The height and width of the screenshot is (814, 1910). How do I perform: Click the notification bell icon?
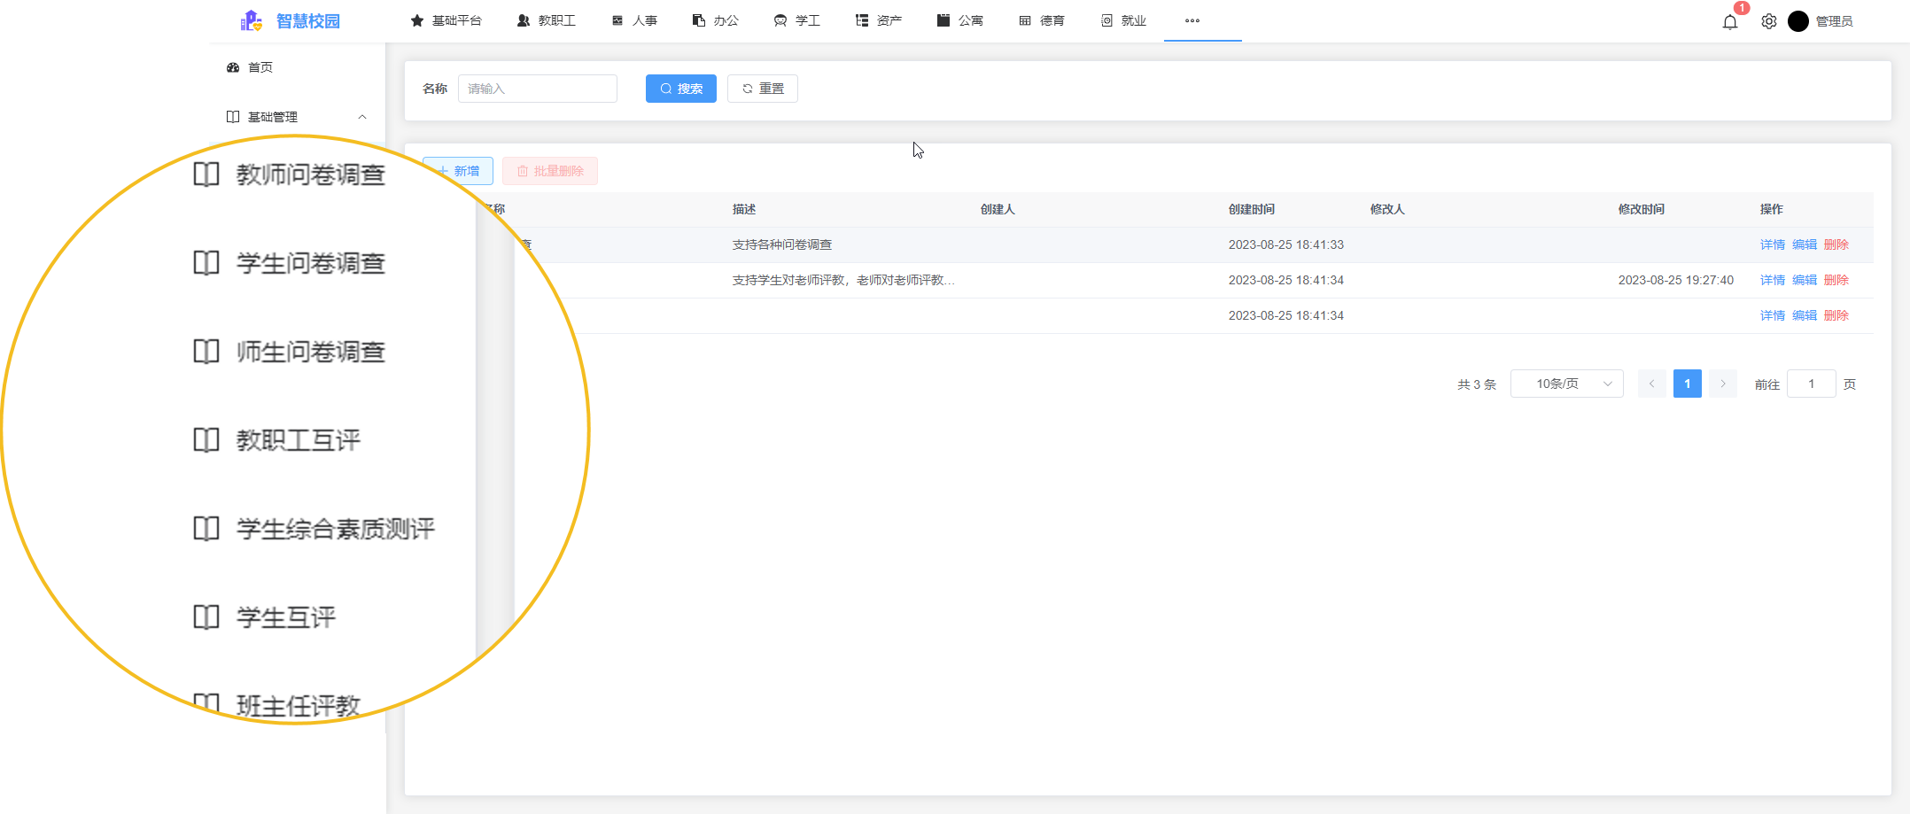point(1729,21)
